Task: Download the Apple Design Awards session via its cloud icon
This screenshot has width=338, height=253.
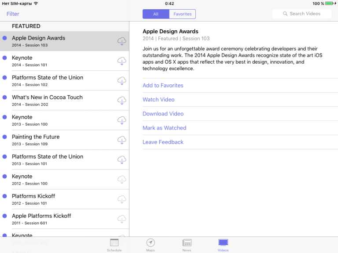Action: click(x=122, y=41)
